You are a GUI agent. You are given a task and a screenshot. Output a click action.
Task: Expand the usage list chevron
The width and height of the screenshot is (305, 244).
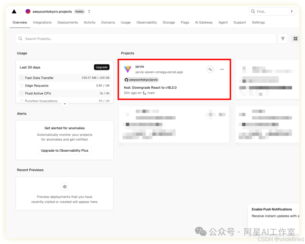65,104
